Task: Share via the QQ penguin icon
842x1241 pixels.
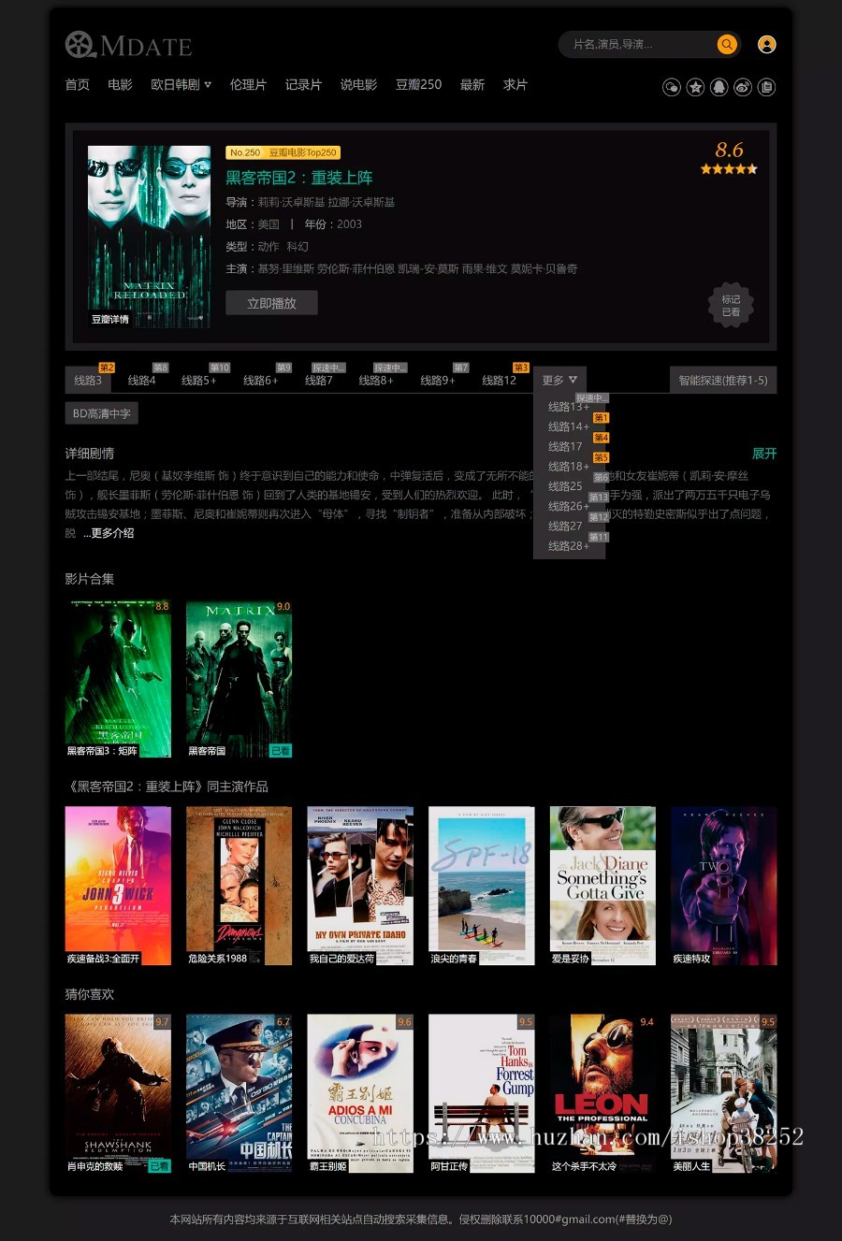Action: (719, 87)
